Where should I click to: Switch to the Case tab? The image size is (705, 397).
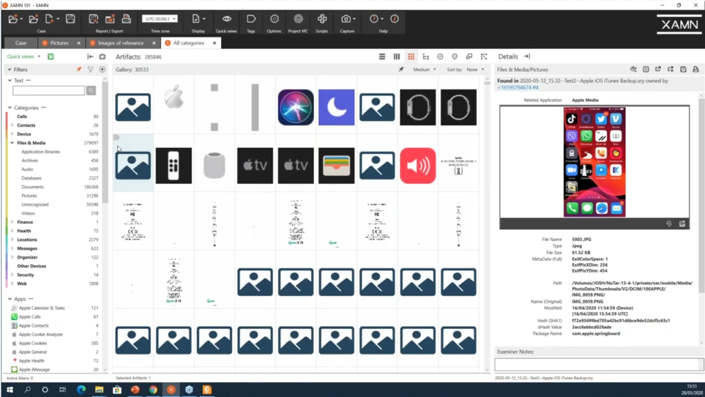pos(21,43)
